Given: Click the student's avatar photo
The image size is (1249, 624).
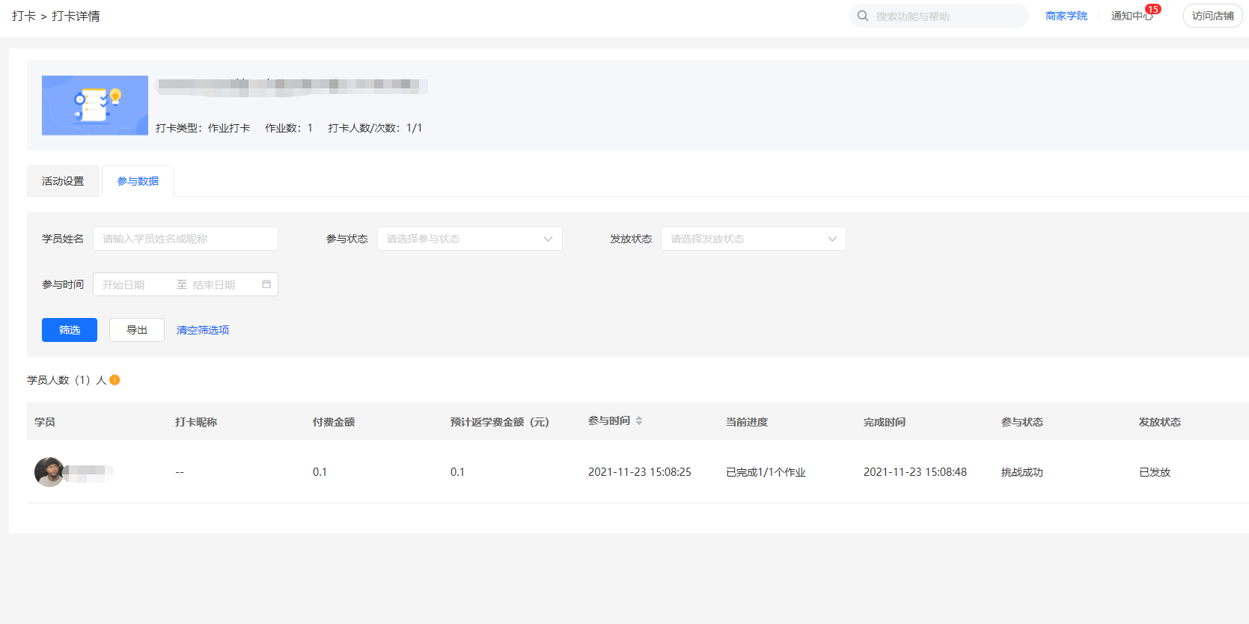Looking at the screenshot, I should [49, 472].
